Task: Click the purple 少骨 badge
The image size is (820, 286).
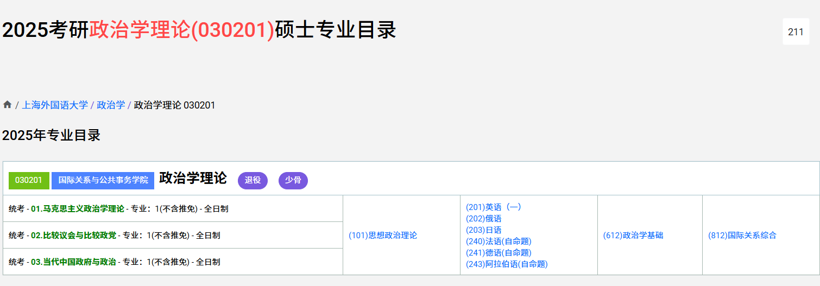Action: coord(293,180)
